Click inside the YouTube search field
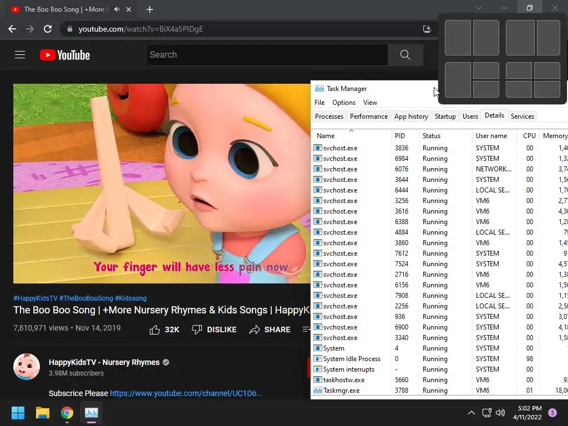This screenshot has height=426, width=568. coord(267,55)
